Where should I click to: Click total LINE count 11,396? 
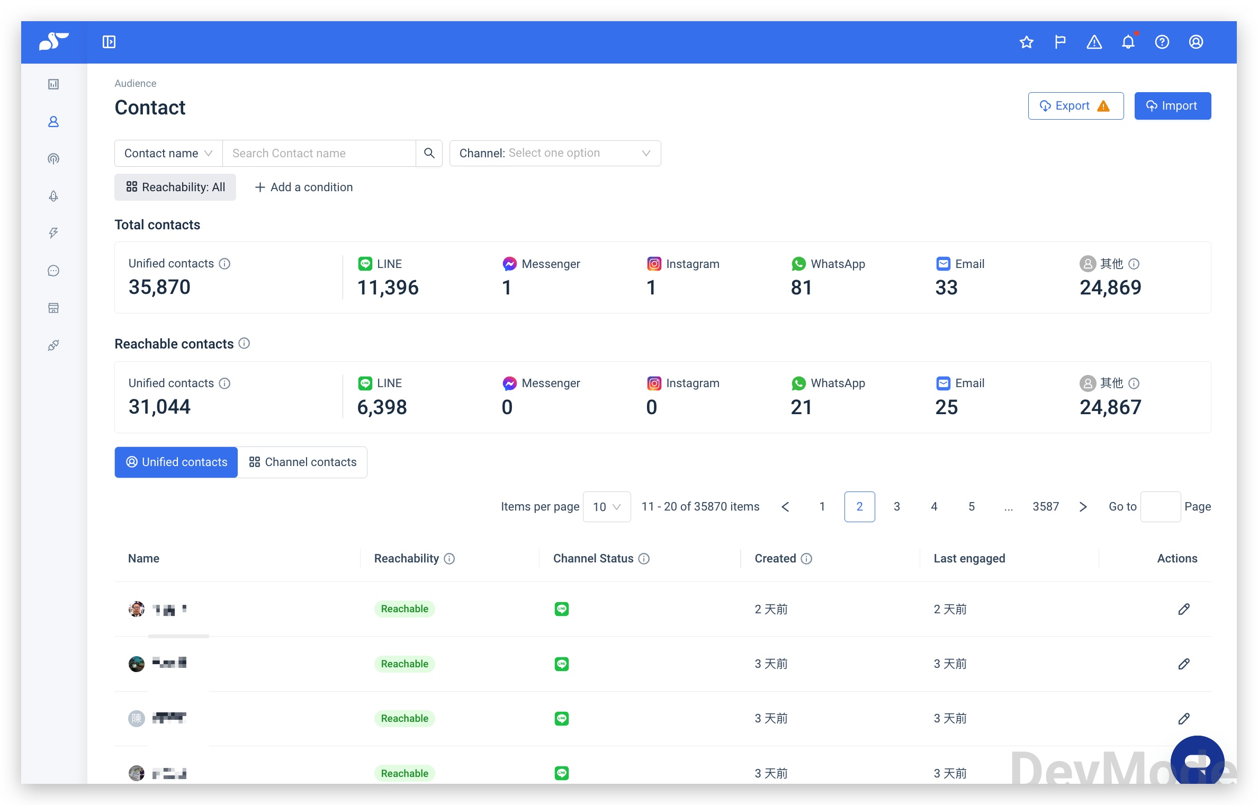[388, 288]
